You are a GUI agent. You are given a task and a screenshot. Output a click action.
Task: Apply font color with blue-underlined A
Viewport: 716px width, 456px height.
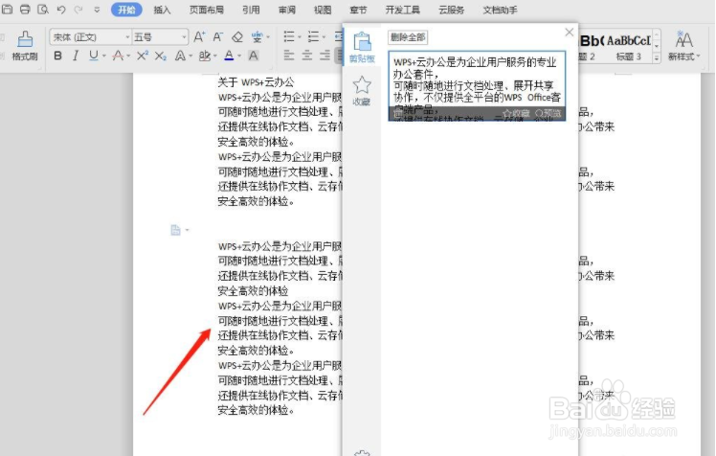[x=229, y=56]
